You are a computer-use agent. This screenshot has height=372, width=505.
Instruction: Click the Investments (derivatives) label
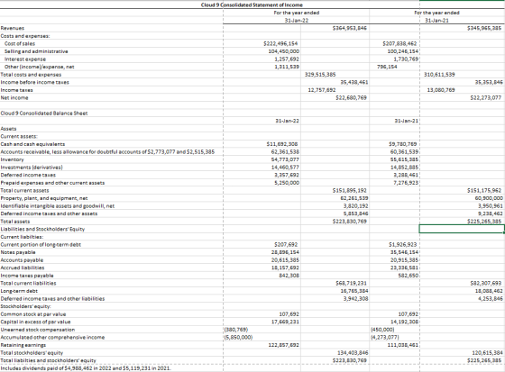32,168
